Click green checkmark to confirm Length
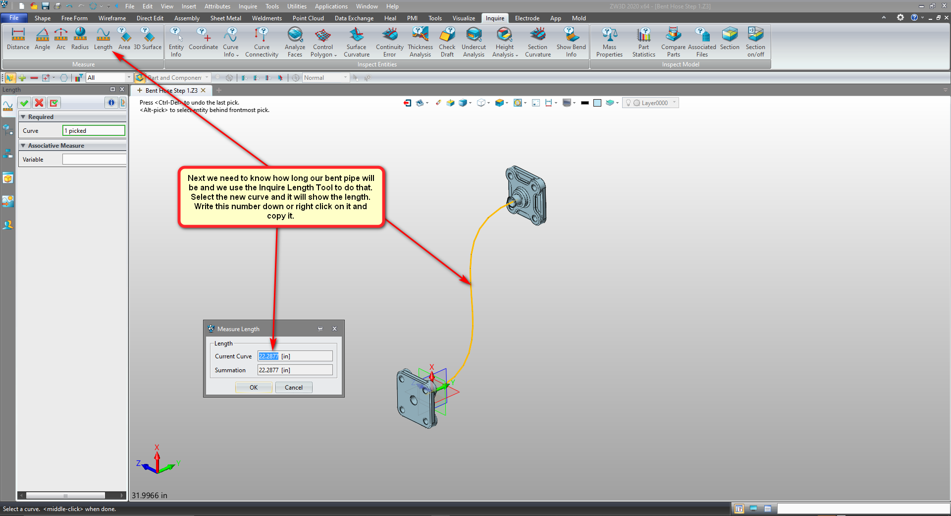The width and height of the screenshot is (951, 516). tap(24, 103)
